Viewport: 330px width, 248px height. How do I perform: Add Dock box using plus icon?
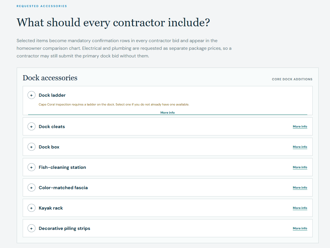pyautogui.click(x=31, y=147)
